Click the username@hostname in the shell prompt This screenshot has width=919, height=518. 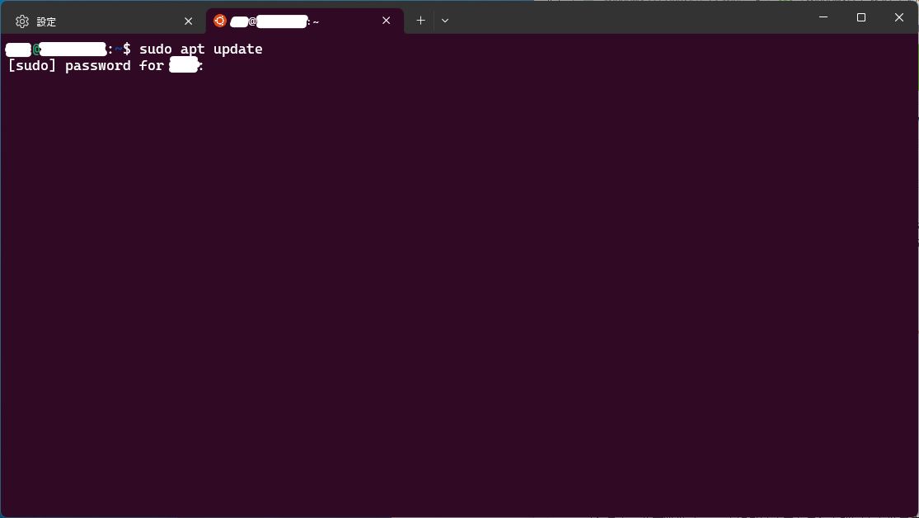[x=54, y=49]
